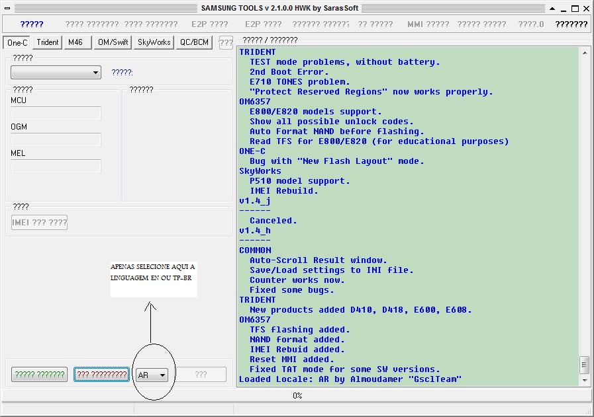The height and width of the screenshot is (417, 594).
Task: Click log line "Loaded Locale: AR by Almoudamer"
Action: coord(350,379)
